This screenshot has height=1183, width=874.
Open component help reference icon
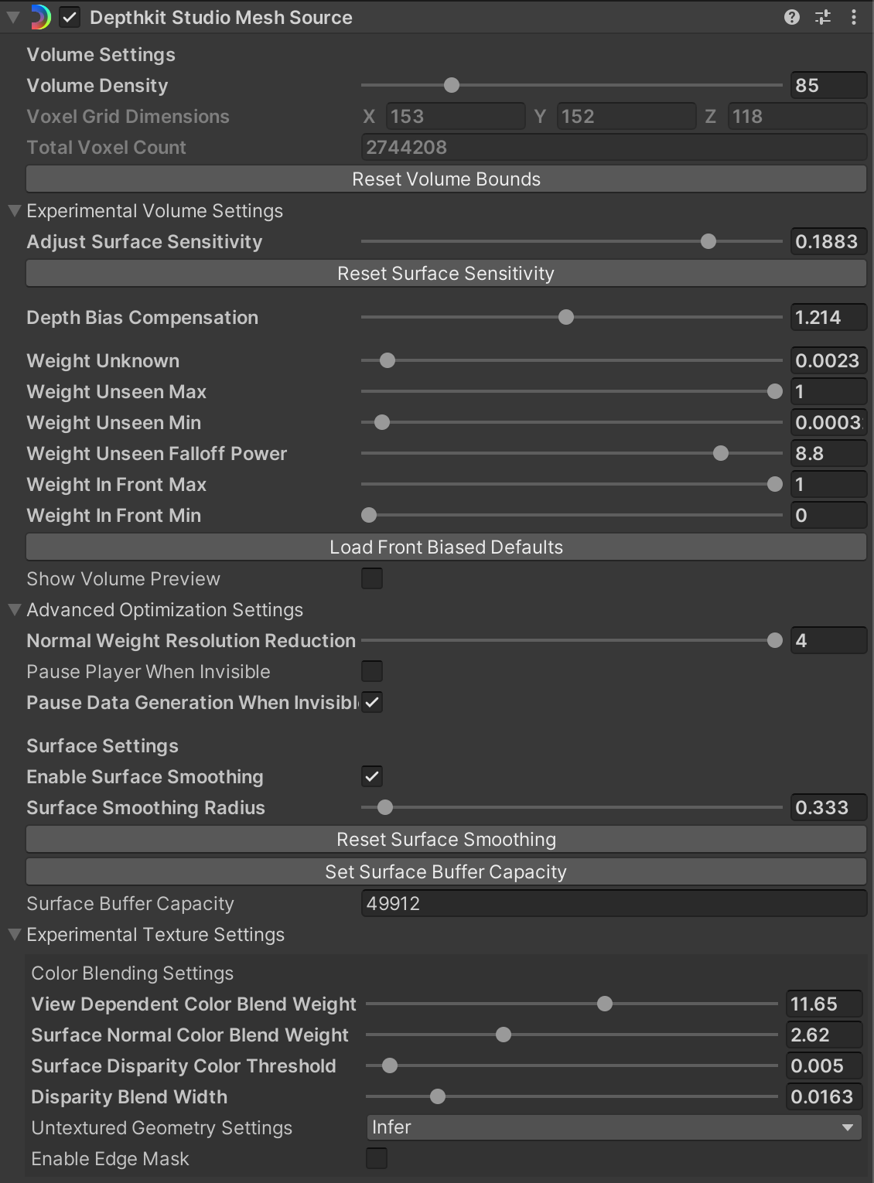(x=791, y=17)
